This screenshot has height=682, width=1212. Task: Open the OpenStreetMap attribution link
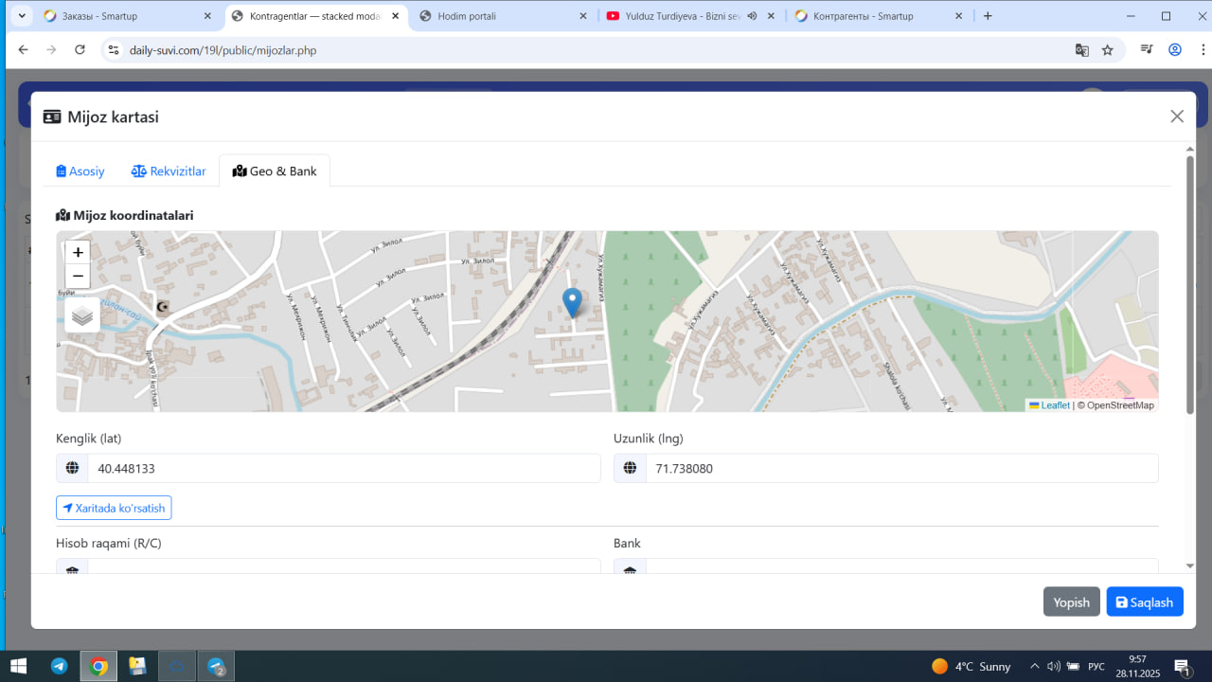1120,405
